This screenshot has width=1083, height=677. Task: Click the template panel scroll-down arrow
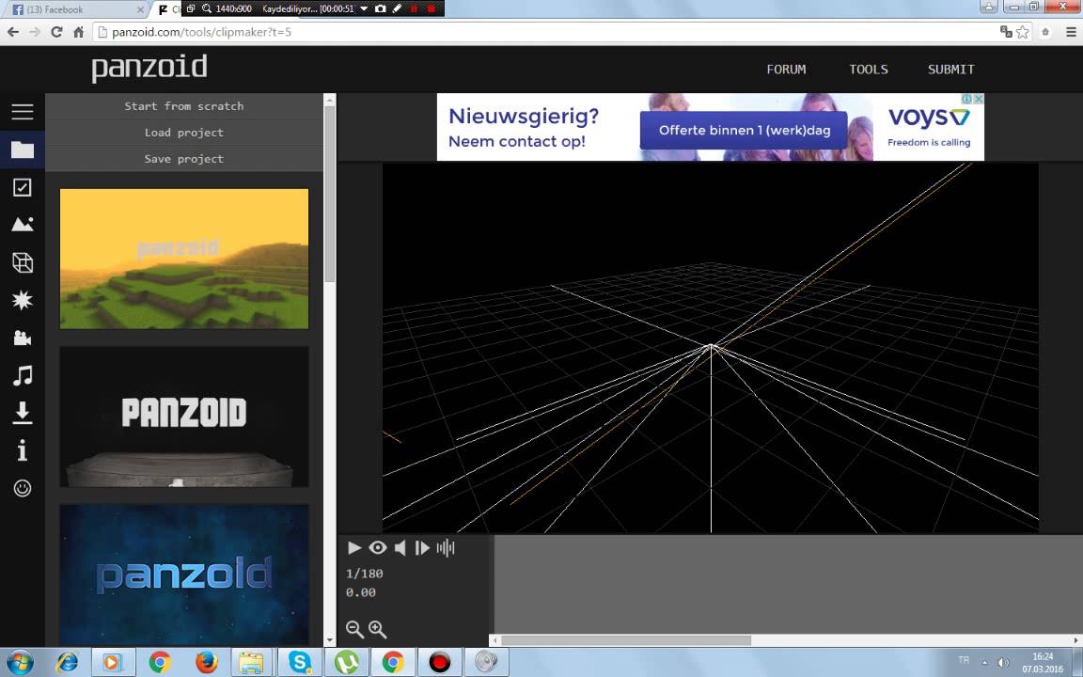click(329, 641)
